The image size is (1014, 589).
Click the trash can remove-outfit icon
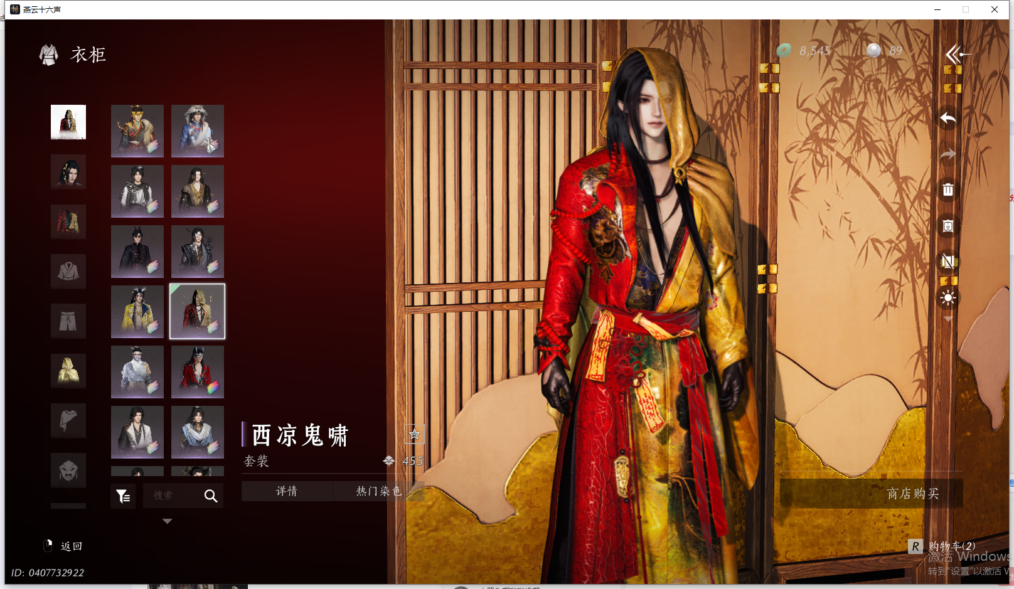[x=947, y=189]
